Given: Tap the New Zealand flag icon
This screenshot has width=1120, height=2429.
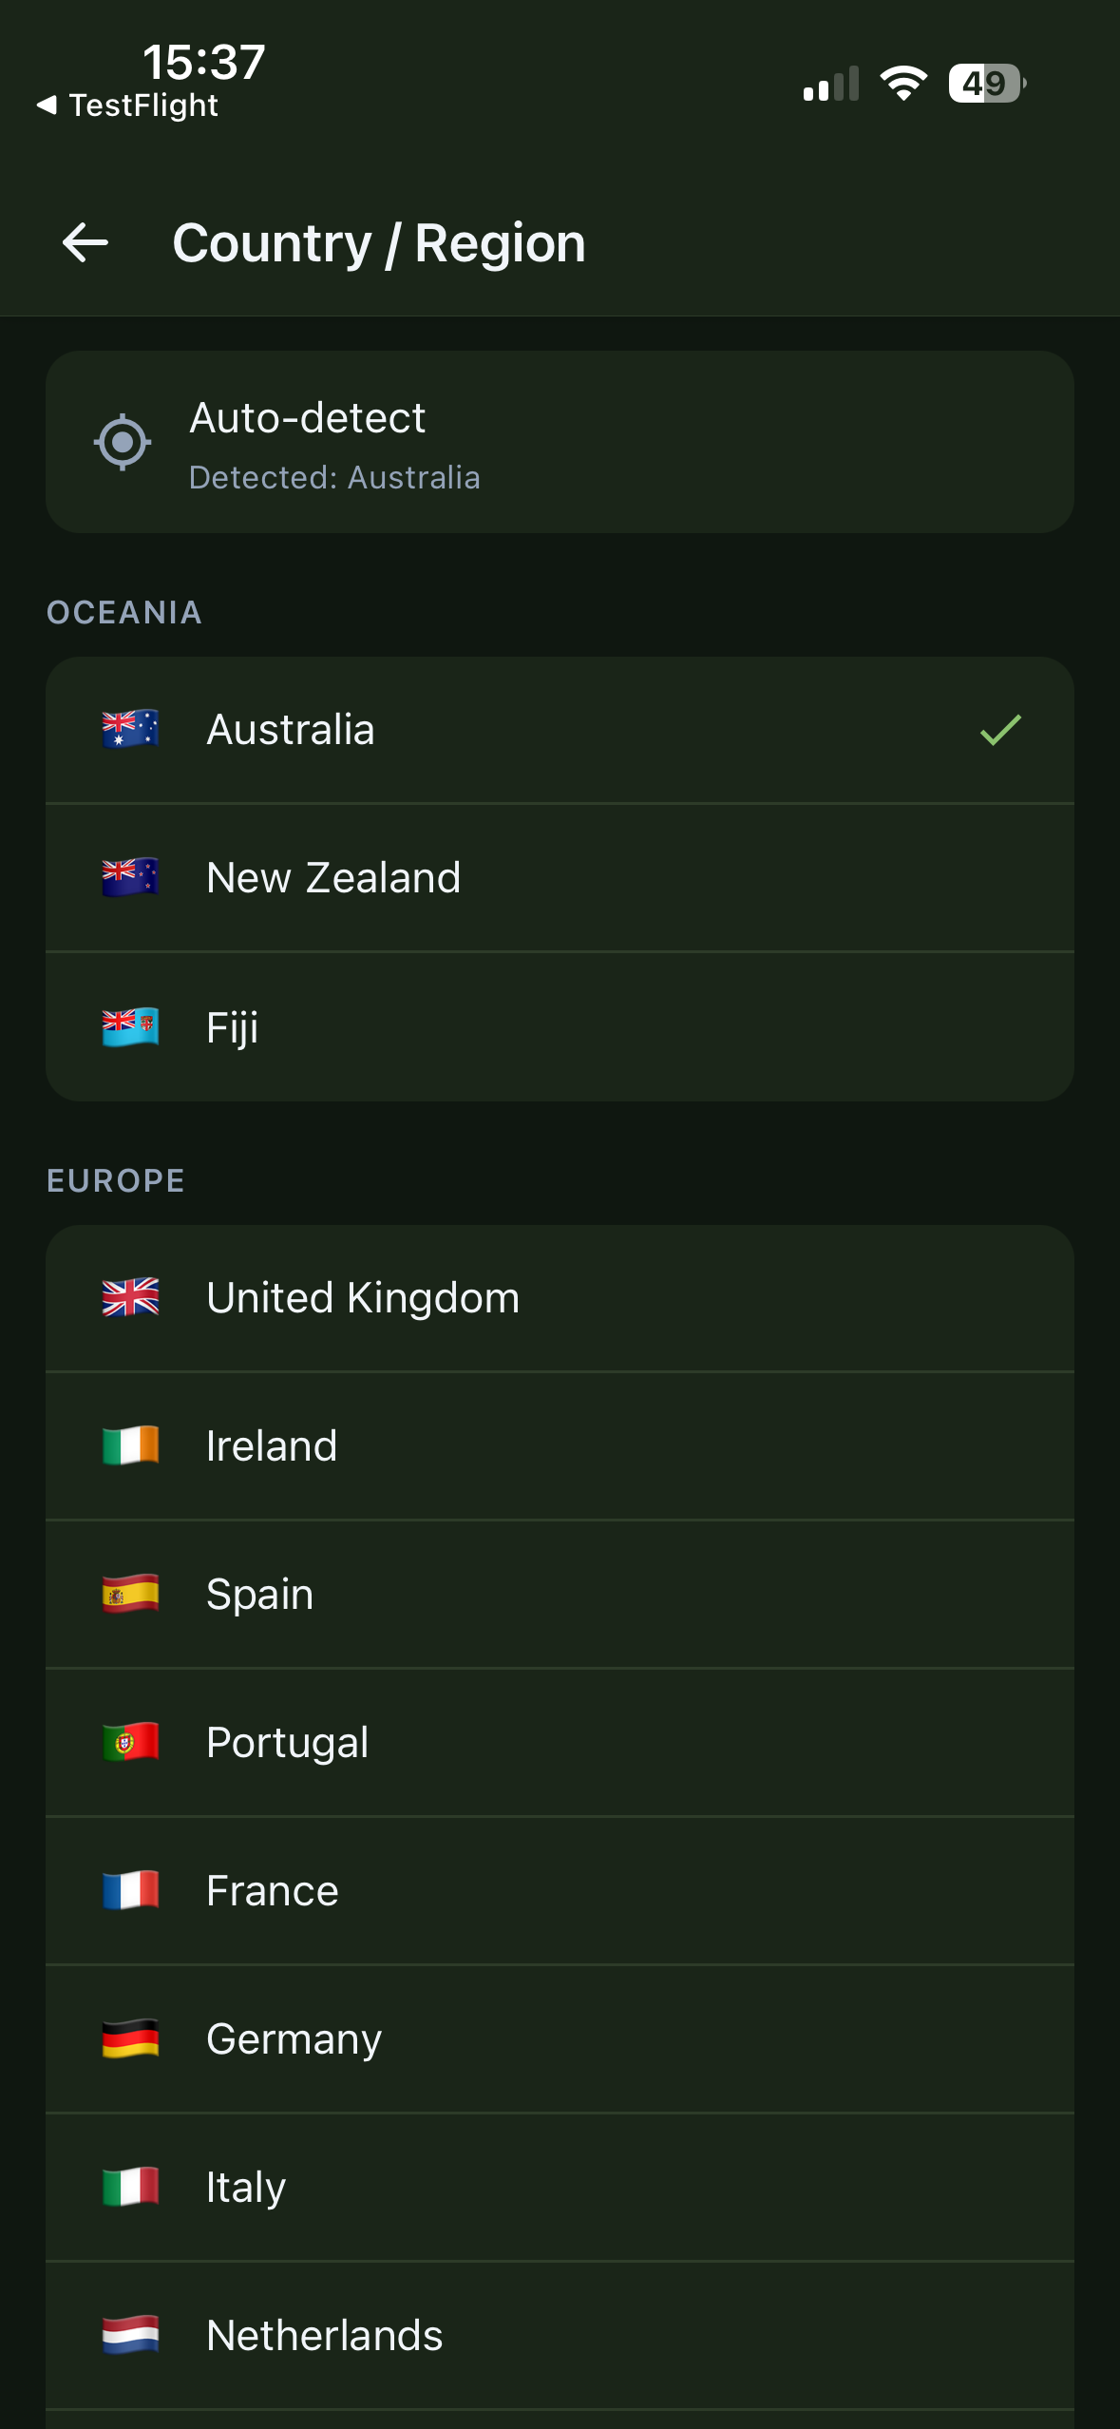Looking at the screenshot, I should coord(130,878).
